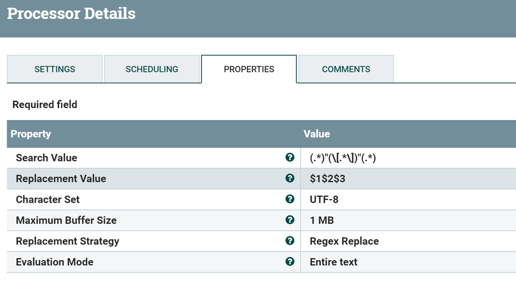Edit the 1 MB buffer size value
Screen dimensions: 516x301
click(322, 220)
